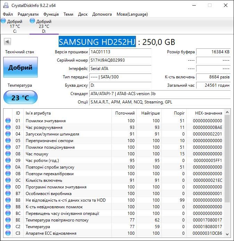Open the Редагувати menu

(x=28, y=14)
